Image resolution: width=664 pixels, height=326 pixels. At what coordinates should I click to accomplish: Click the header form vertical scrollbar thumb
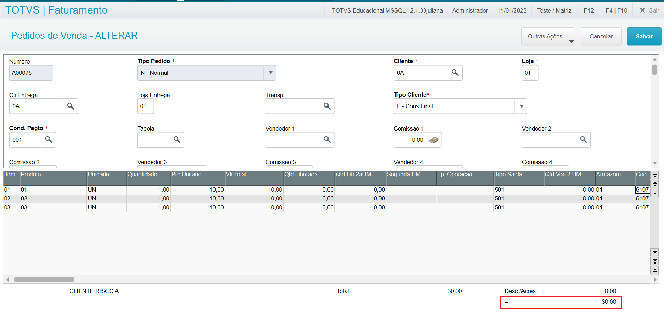(x=655, y=69)
